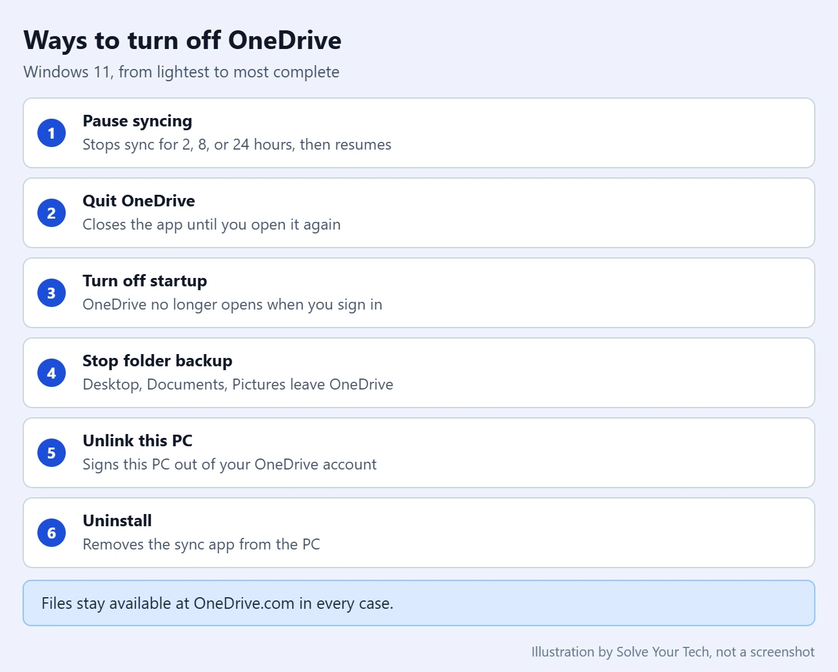Click the number 2 circle badge
838x672 pixels.
point(52,213)
